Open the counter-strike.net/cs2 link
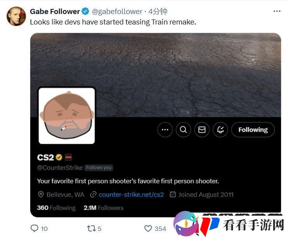Viewport: 288px width, 239px height. [131, 195]
